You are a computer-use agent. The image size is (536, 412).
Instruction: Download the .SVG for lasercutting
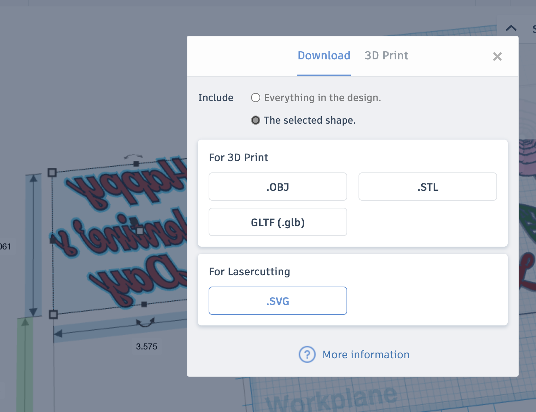click(278, 301)
